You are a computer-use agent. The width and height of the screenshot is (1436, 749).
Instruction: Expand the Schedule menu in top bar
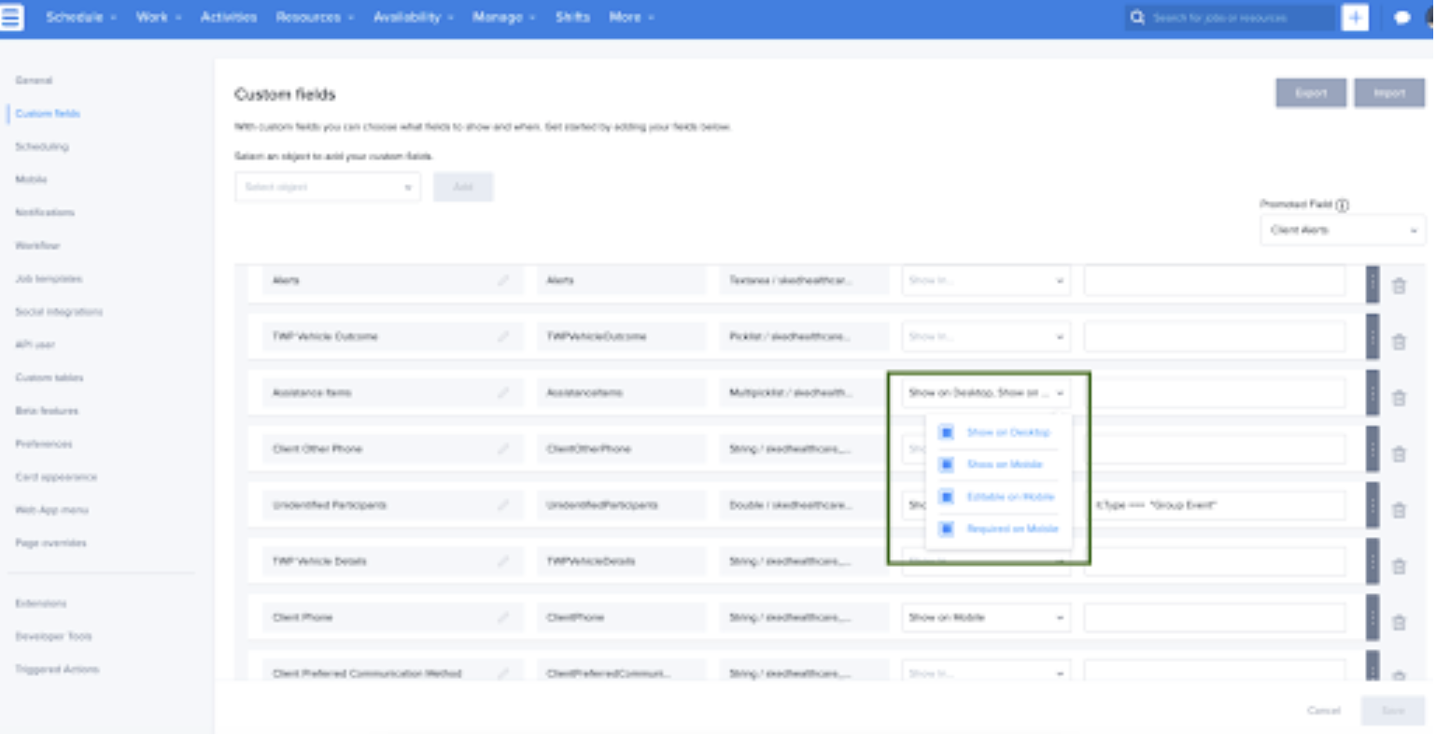(81, 17)
